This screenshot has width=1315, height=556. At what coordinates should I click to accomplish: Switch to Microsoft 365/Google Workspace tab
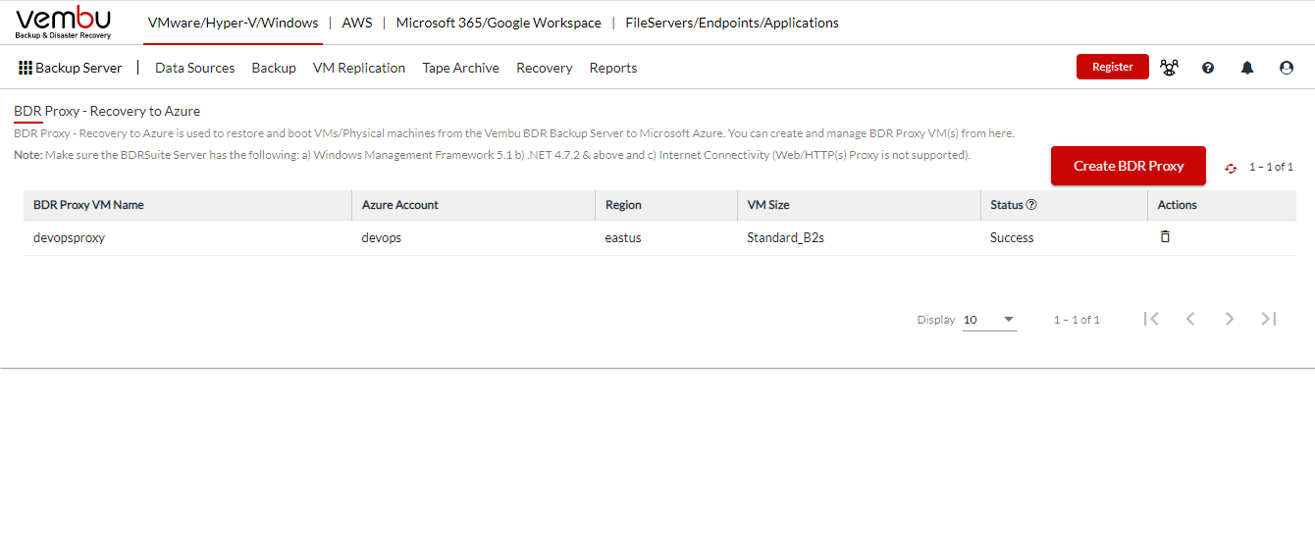coord(499,23)
